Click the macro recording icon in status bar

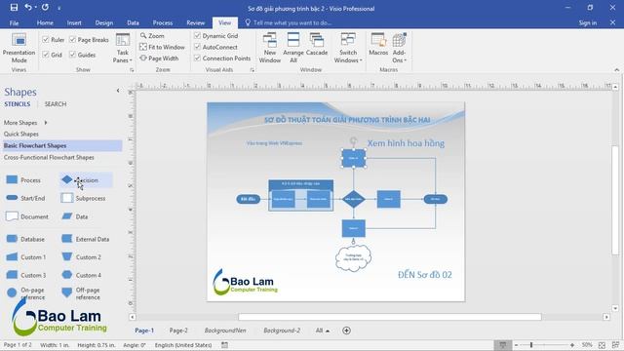pyautogui.click(x=225, y=345)
